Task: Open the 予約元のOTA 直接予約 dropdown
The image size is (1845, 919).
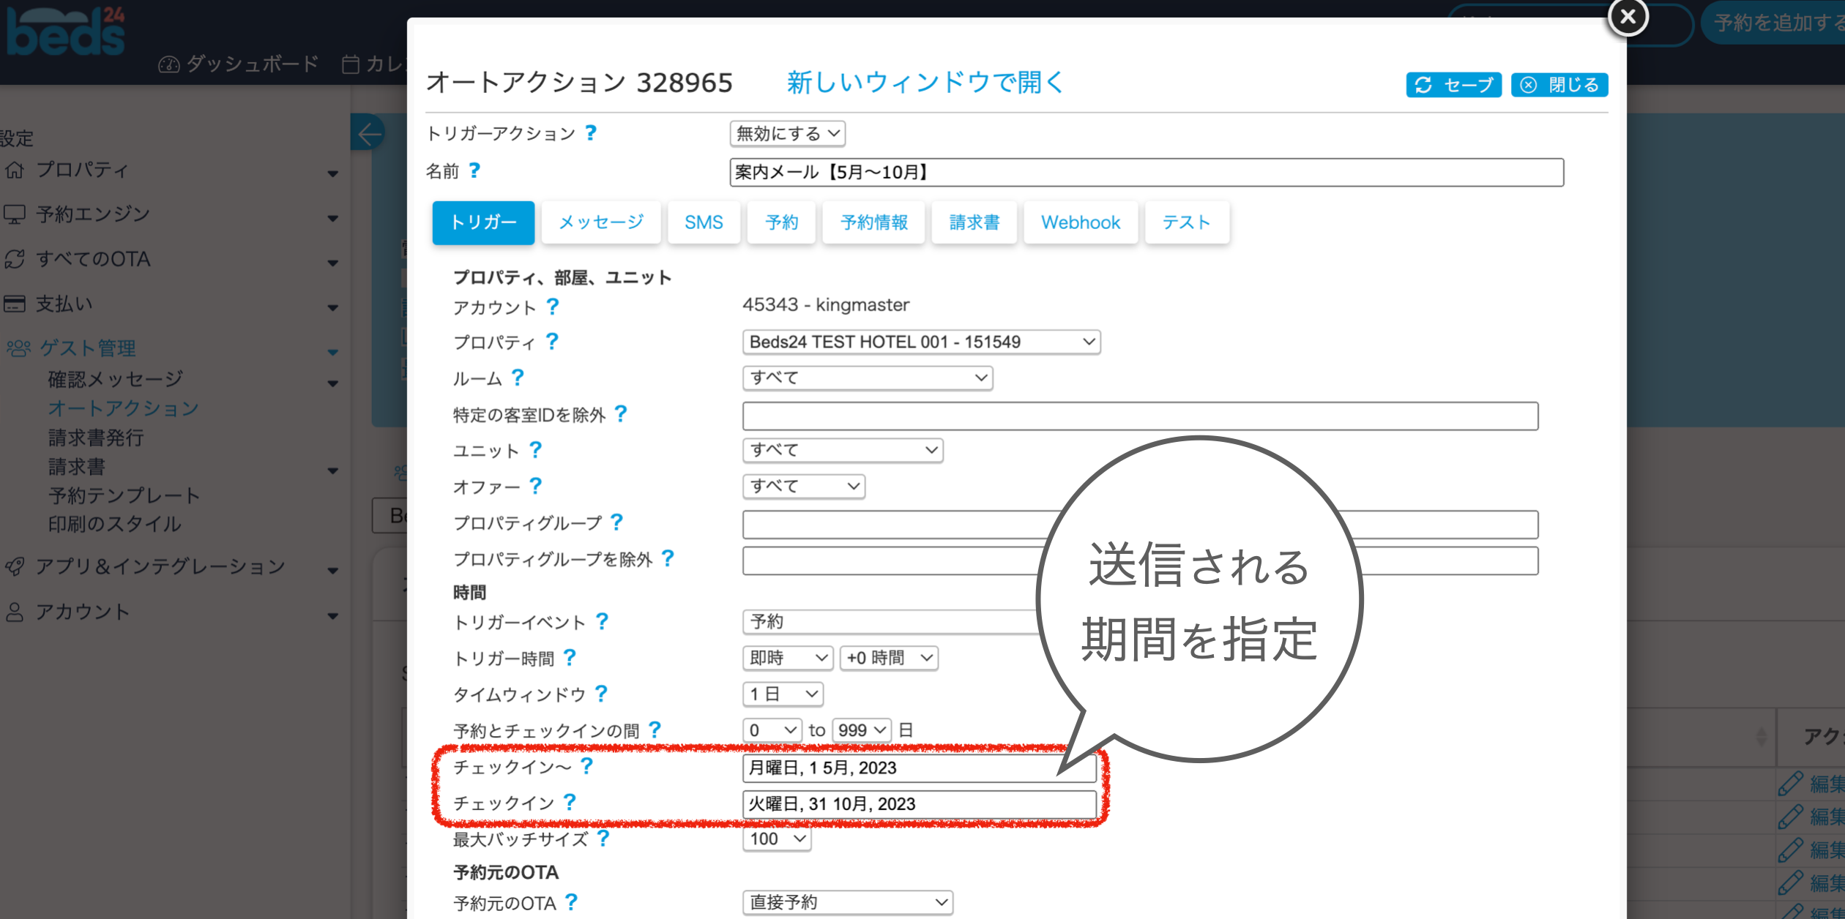Action: [847, 902]
